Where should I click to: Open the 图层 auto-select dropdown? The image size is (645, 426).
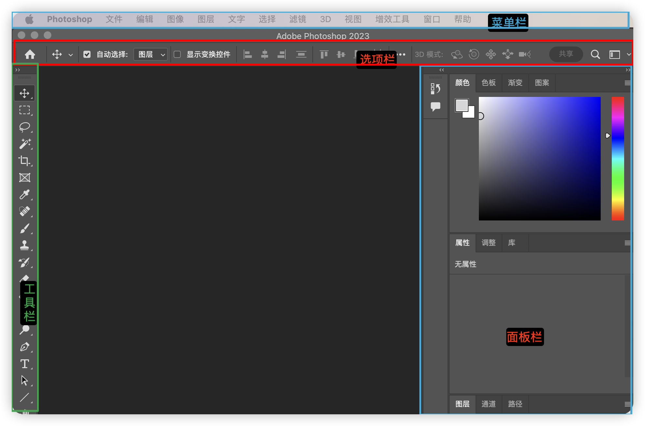point(150,54)
